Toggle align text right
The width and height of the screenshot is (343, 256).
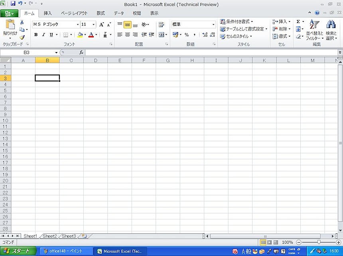(x=136, y=35)
